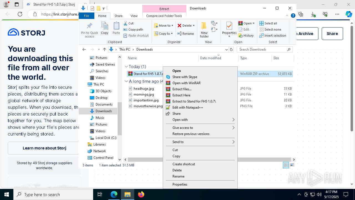Click the Pin to Quick access icon

click(89, 26)
